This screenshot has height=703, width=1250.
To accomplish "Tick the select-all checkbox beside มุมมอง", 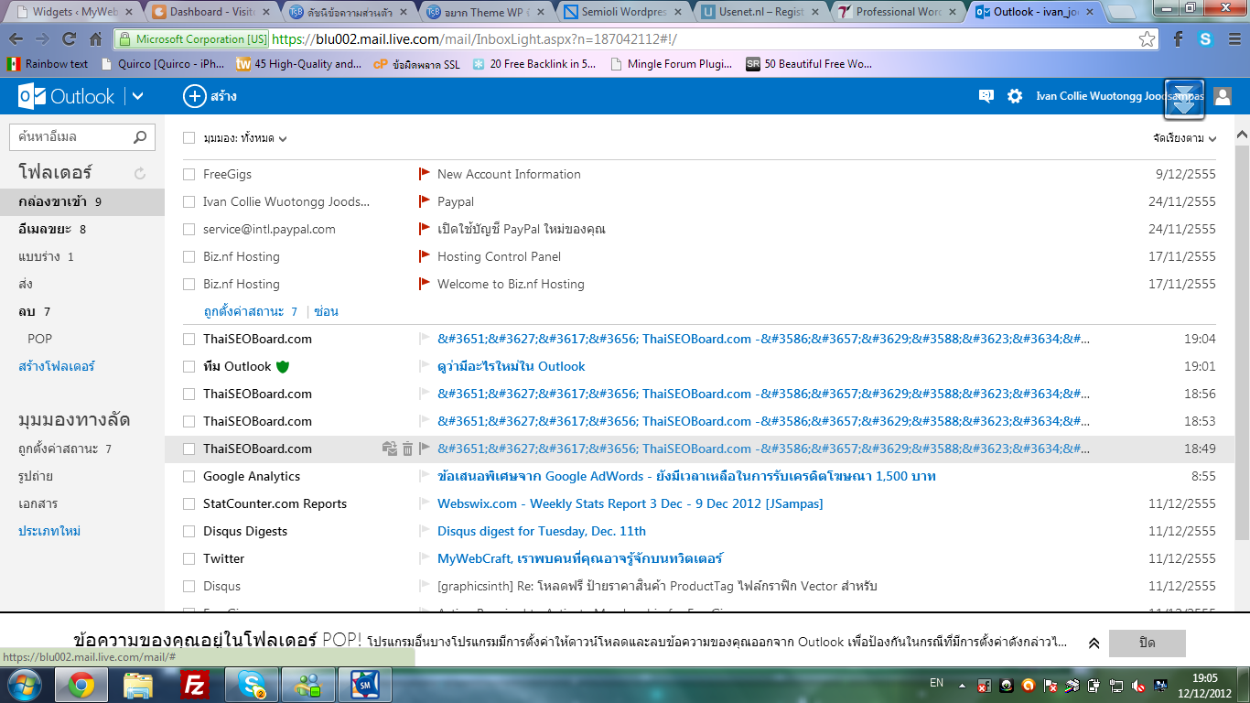I will pyautogui.click(x=189, y=138).
